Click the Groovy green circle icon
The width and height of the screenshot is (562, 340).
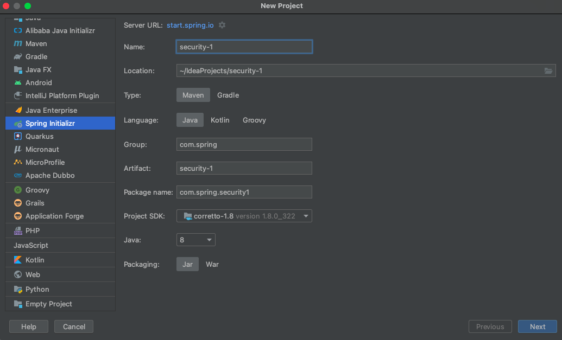click(x=17, y=190)
